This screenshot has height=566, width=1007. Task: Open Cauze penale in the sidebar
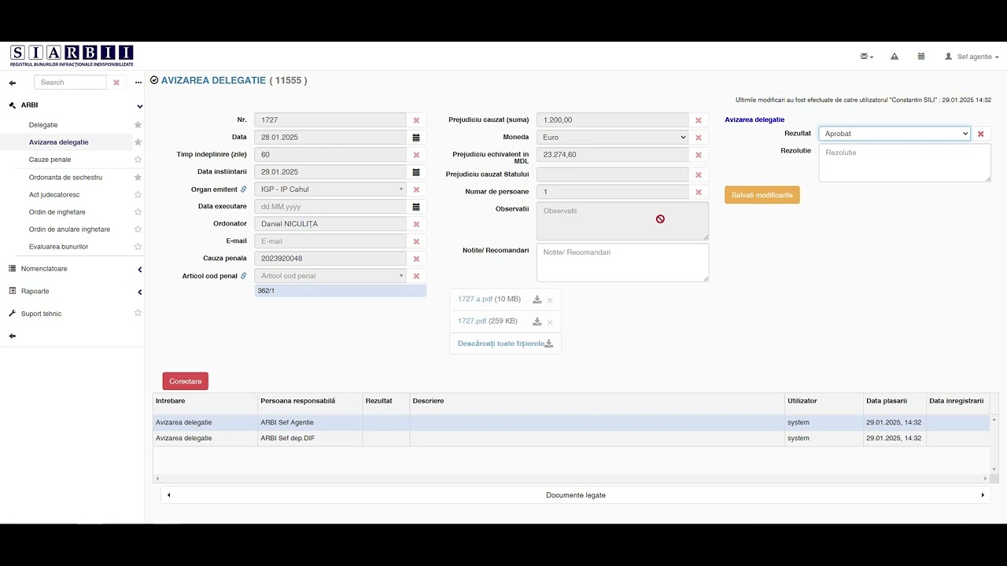(50, 160)
